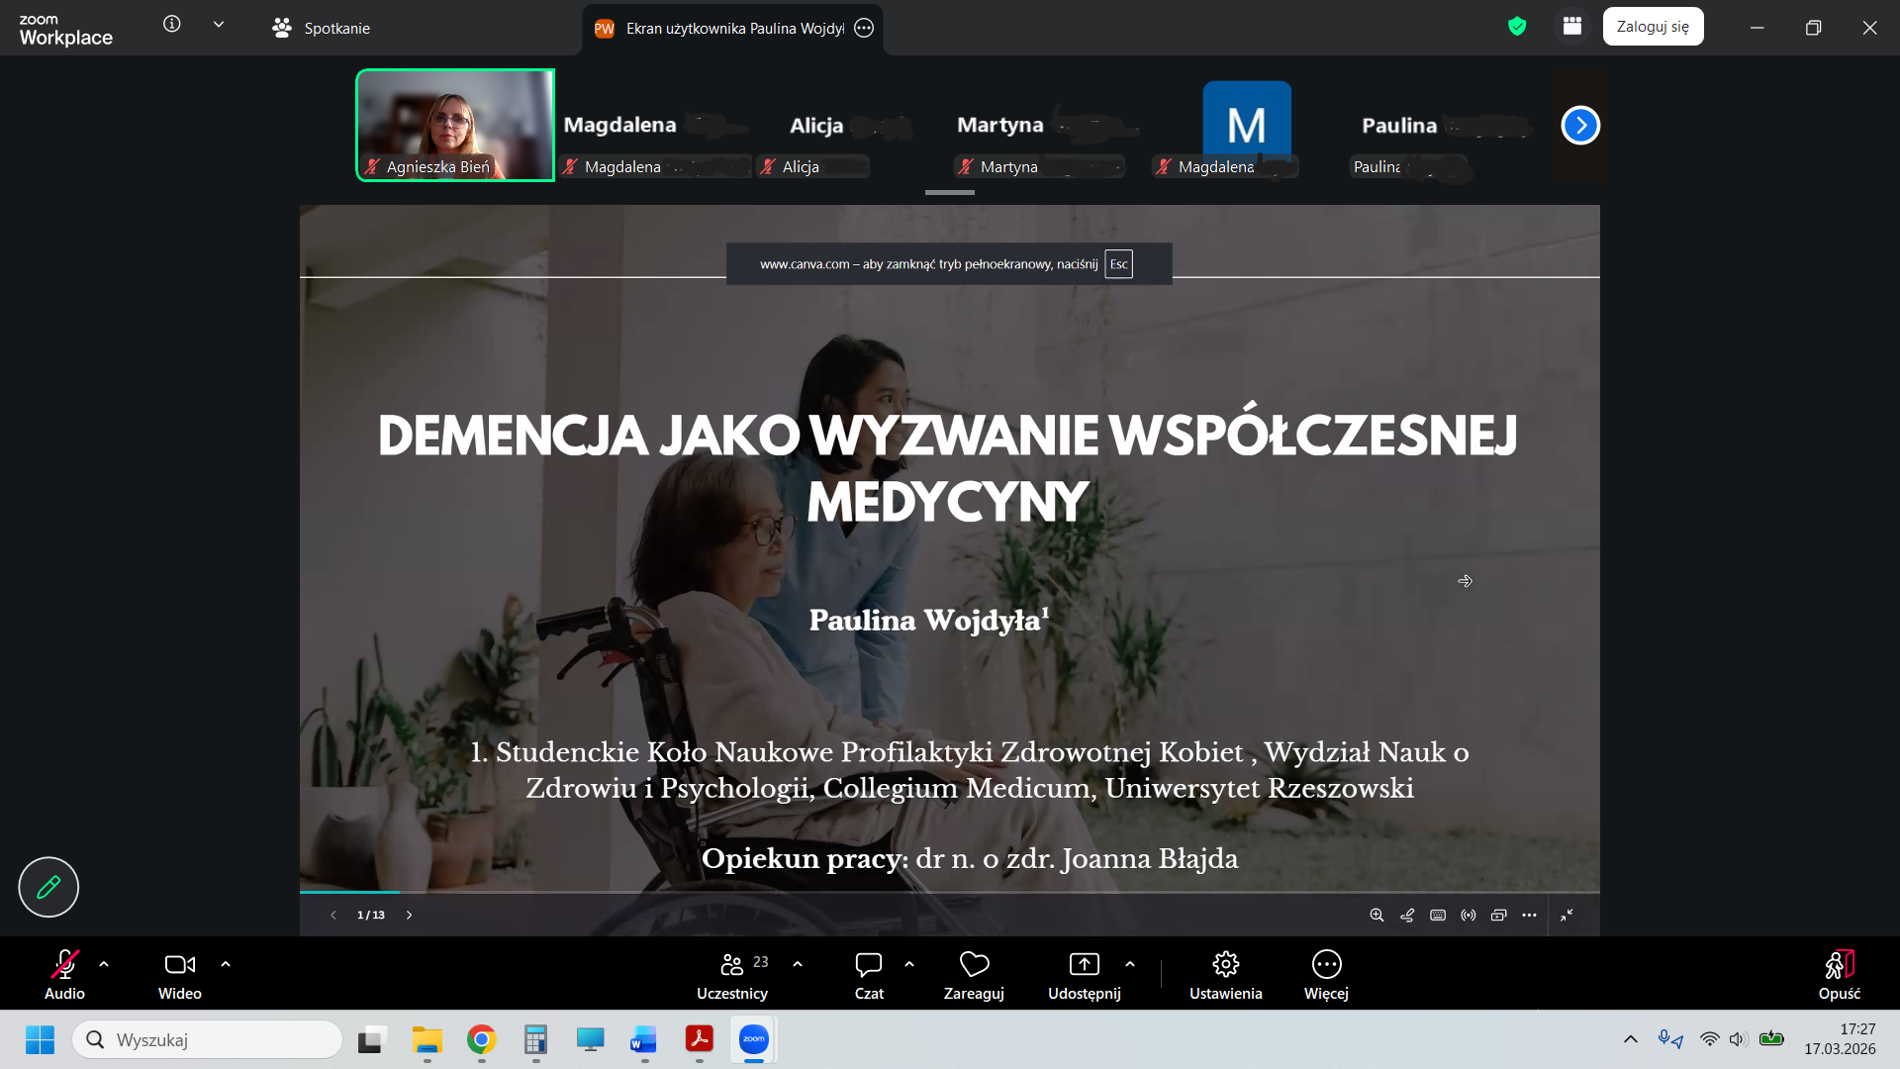This screenshot has width=1900, height=1069.
Task: Expand video options arrow next to Wideo
Action: point(226,964)
